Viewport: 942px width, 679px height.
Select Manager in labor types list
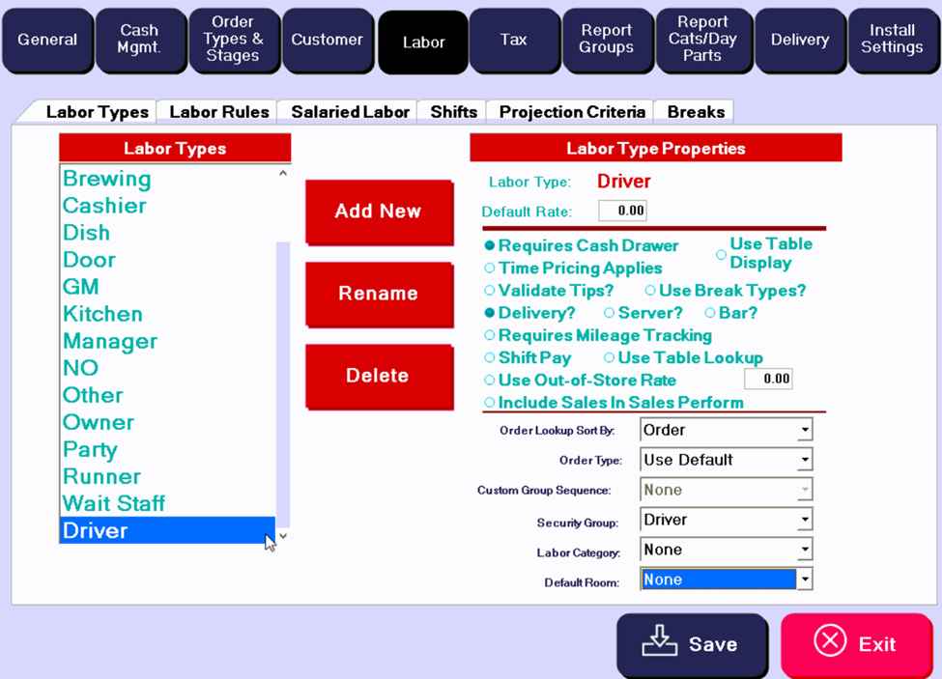[167, 341]
